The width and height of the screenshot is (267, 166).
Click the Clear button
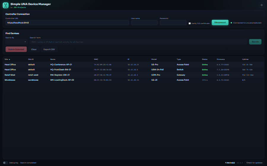[x=34, y=49]
